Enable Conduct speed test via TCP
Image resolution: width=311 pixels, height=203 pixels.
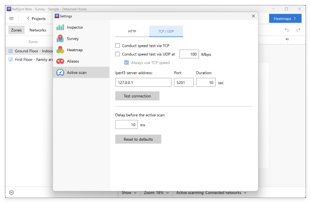pos(117,46)
